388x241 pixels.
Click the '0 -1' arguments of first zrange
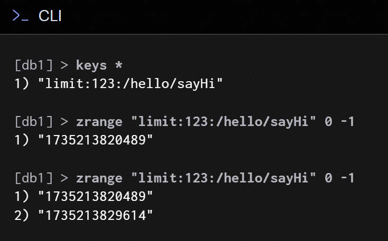point(339,122)
